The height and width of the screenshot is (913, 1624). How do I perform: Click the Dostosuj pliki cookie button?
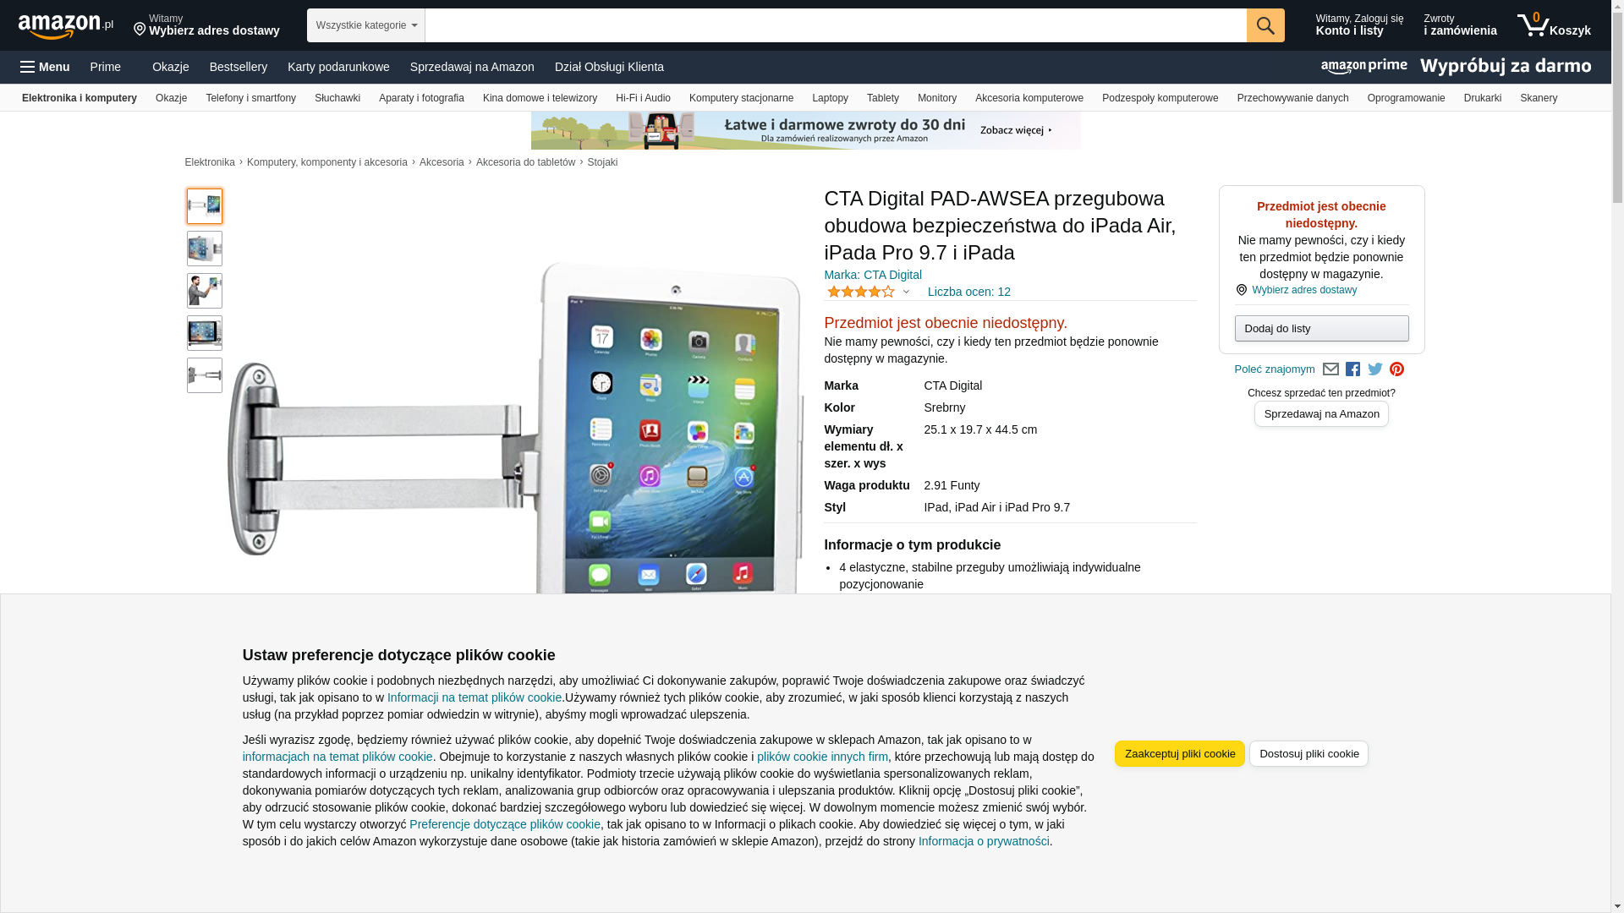tap(1309, 754)
